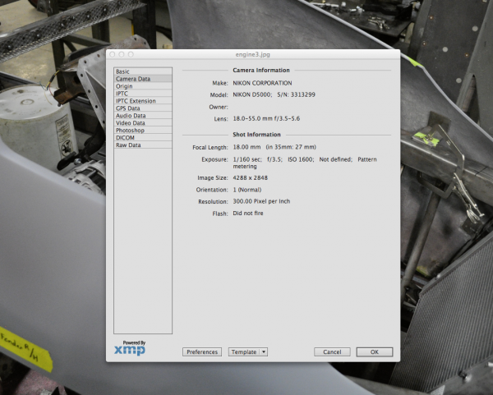This screenshot has height=395, width=493.
Task: Close the engine3.jpg dialog window
Action: point(113,54)
